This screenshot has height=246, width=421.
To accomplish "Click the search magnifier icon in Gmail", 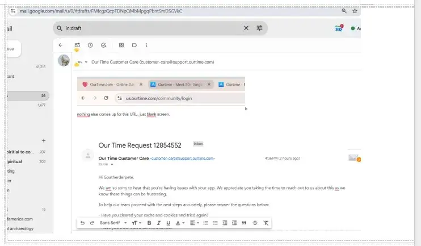I will [60, 28].
